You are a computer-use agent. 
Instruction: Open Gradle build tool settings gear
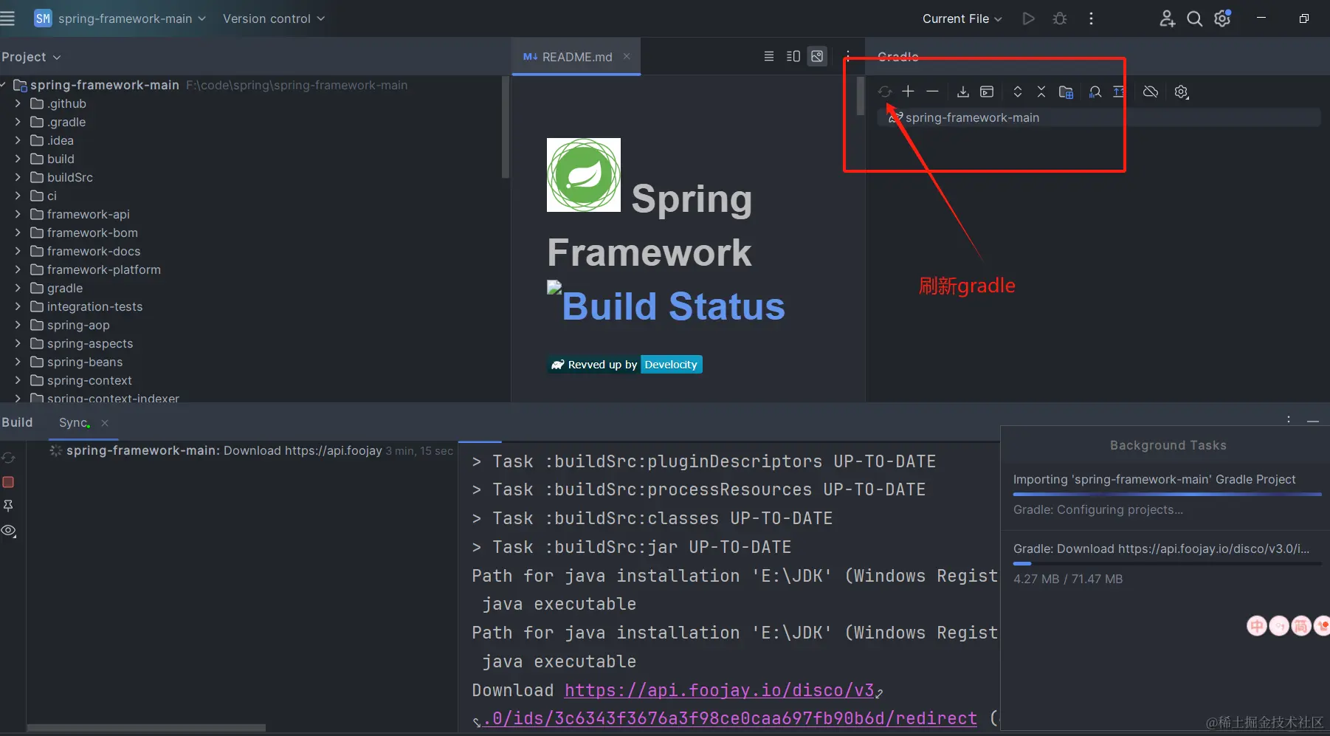pos(1182,92)
